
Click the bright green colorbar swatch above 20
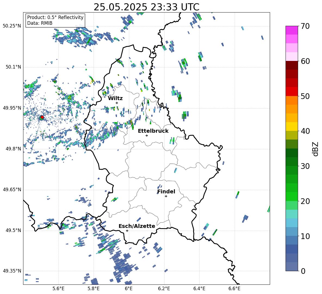pos(292,196)
